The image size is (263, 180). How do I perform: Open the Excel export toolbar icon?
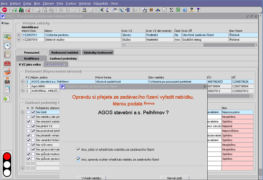178,10
